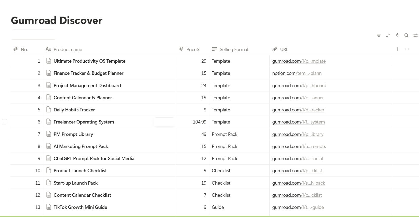Open ChatGPT Prompt Pack for Social Media name

(x=94, y=159)
